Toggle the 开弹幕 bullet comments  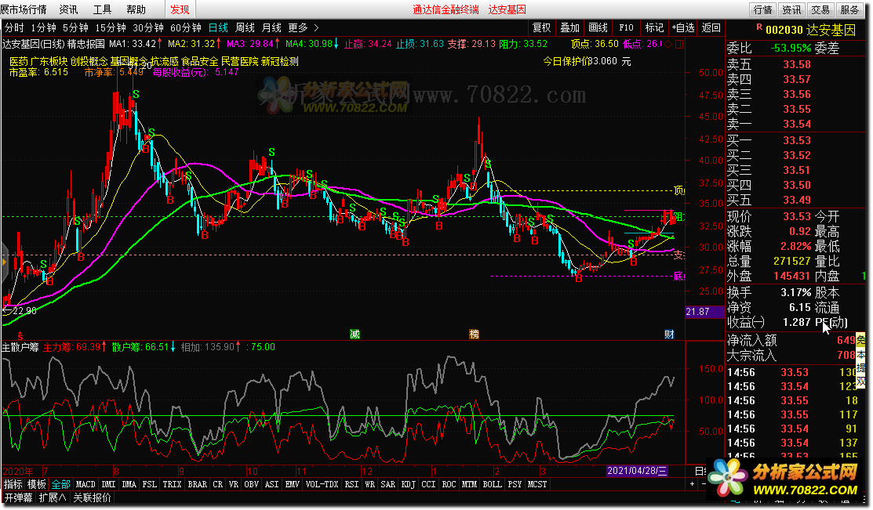click(x=19, y=497)
